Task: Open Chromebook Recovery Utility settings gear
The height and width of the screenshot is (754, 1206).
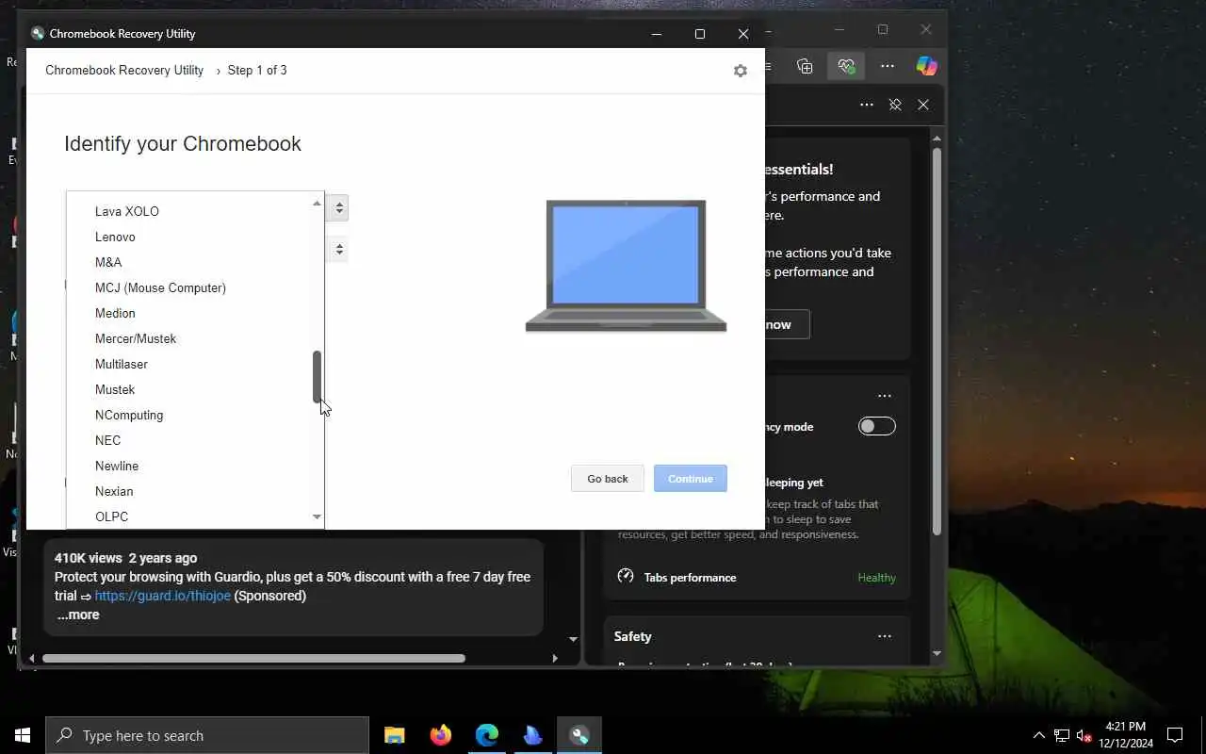Action: 740,71
